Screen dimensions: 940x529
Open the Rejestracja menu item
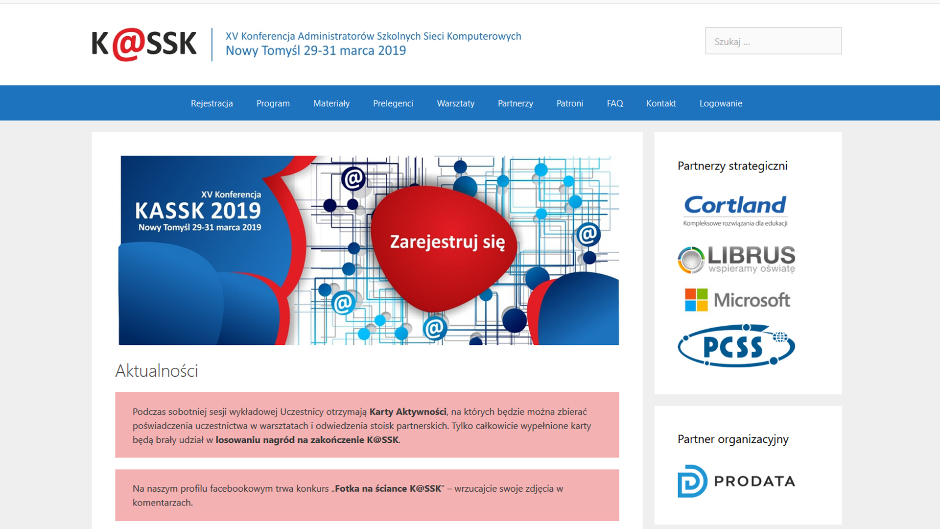coord(211,103)
